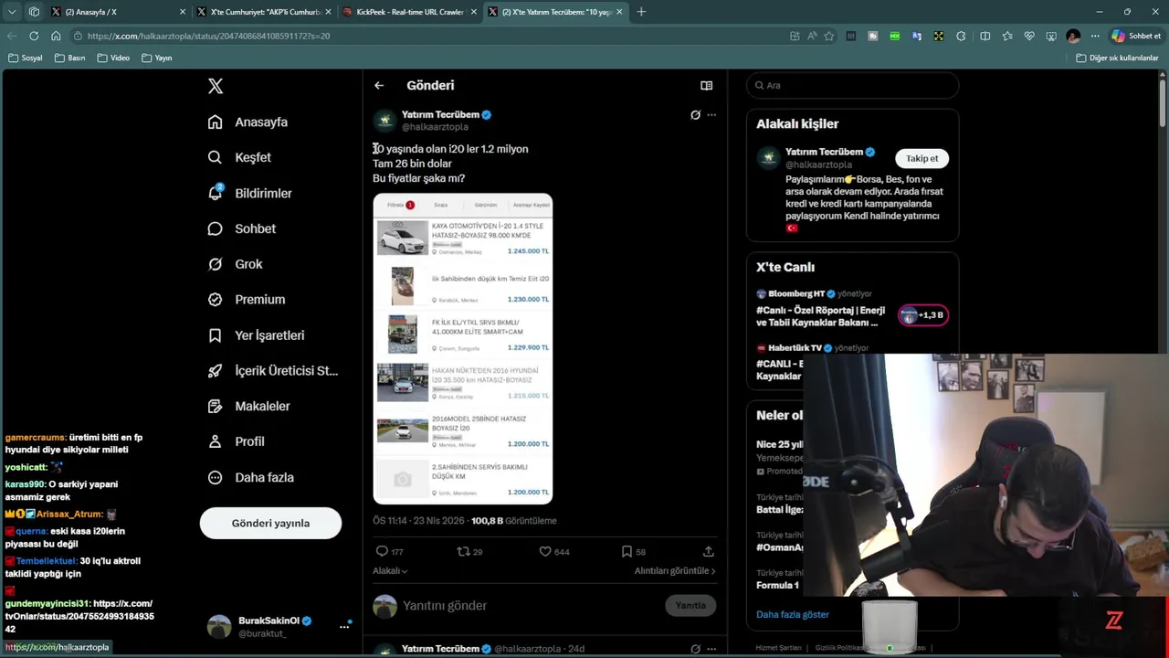
Task: Bookmark the post showing 58 bookmarks
Action: coord(627,551)
